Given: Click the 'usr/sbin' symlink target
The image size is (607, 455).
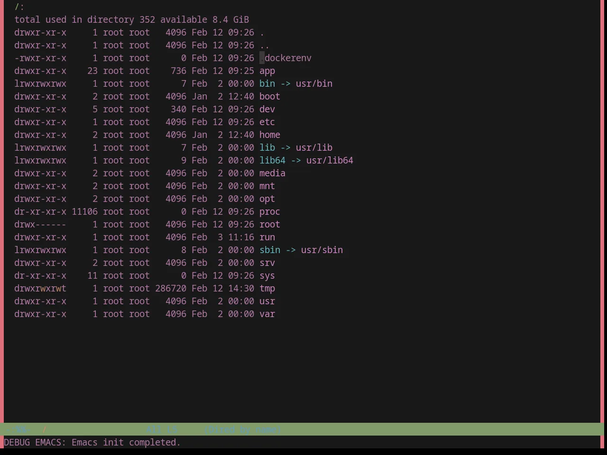Looking at the screenshot, I should (x=322, y=250).
